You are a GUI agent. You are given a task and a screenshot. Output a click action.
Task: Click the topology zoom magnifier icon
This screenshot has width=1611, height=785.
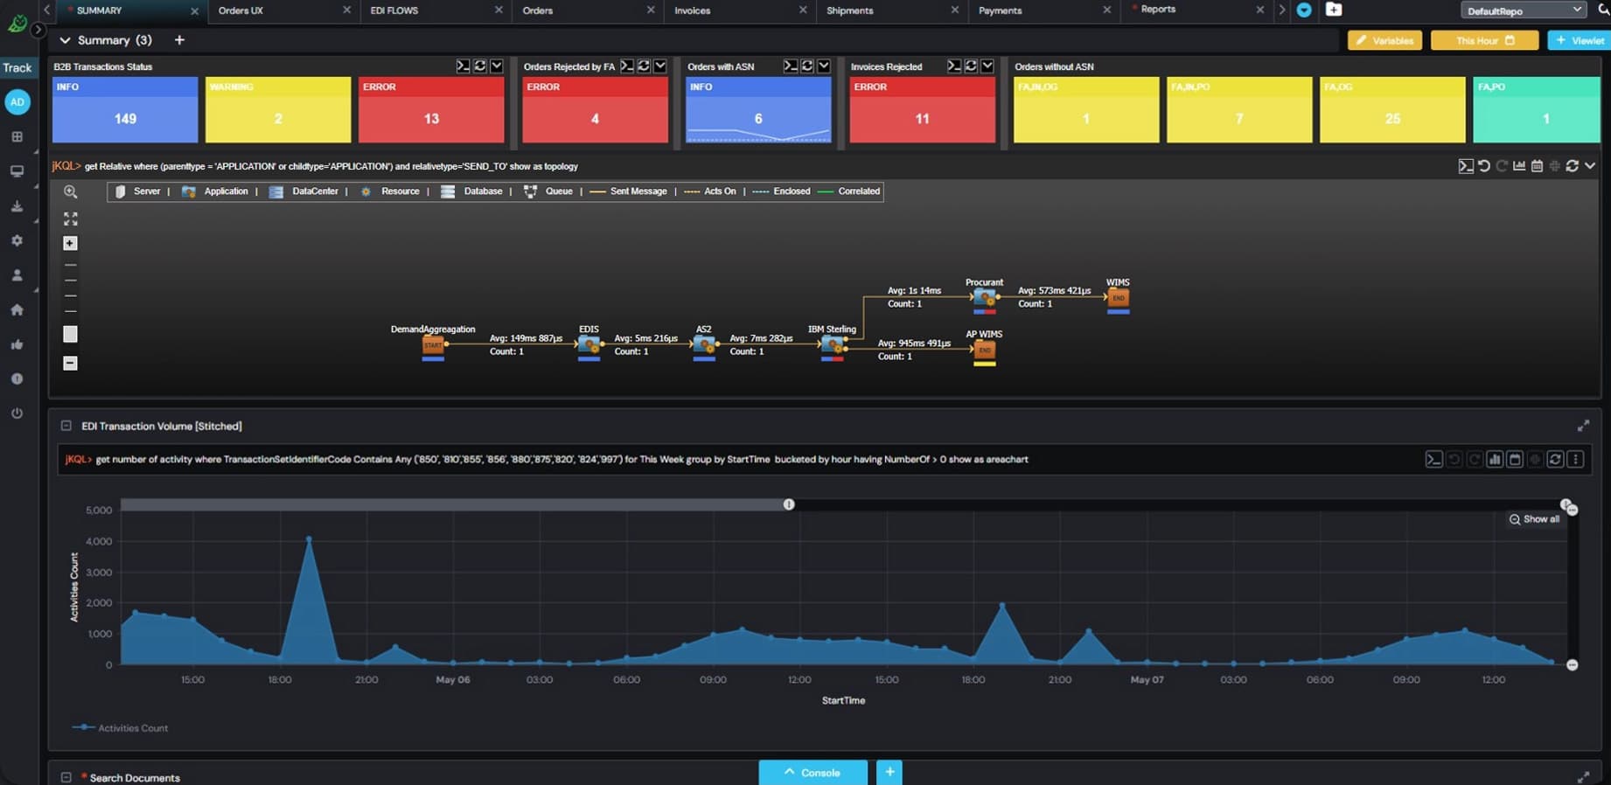(x=71, y=191)
